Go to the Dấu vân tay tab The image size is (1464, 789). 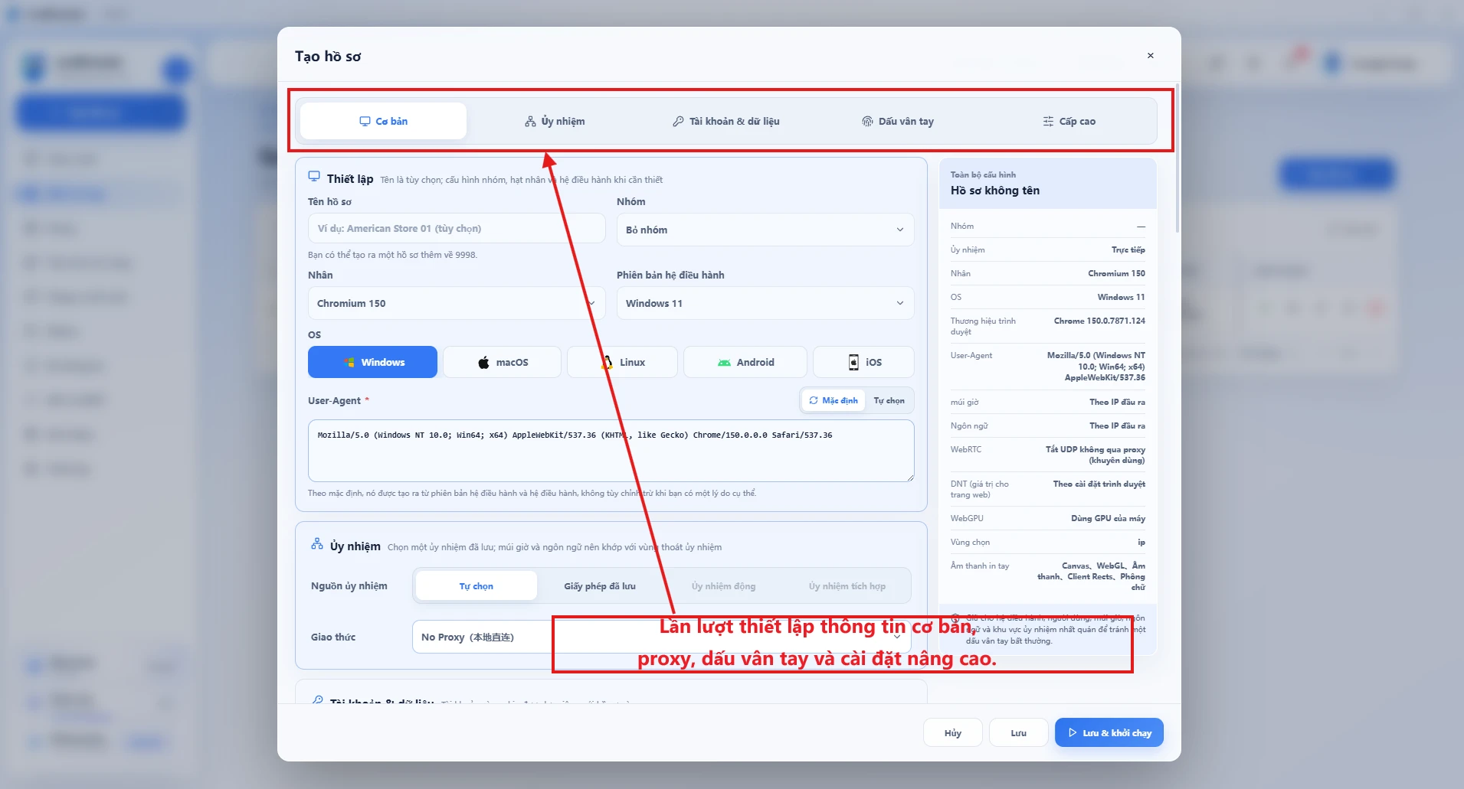click(898, 121)
